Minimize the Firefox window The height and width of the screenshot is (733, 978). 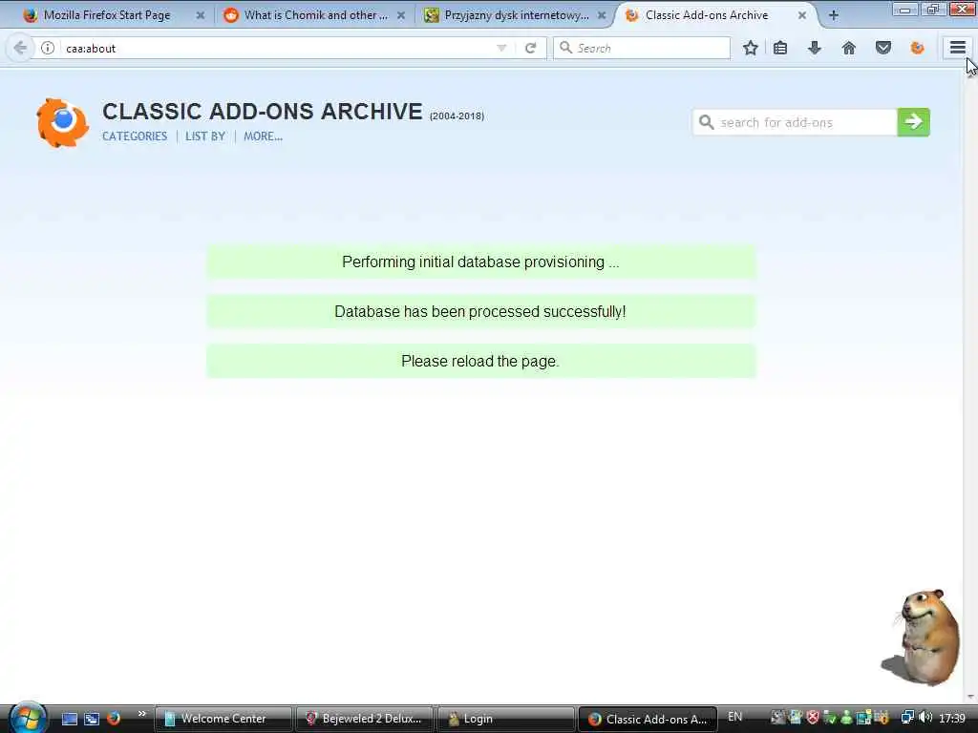pos(905,9)
